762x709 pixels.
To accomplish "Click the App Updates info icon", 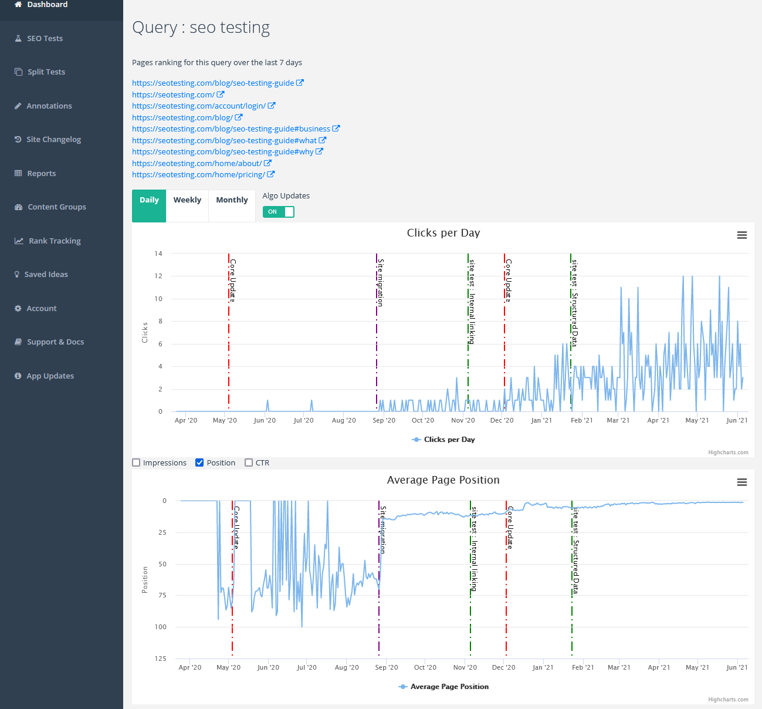I will tap(18, 376).
